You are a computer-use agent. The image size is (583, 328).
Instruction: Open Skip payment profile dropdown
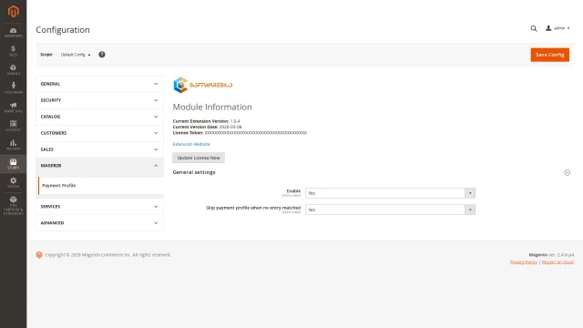click(390, 210)
